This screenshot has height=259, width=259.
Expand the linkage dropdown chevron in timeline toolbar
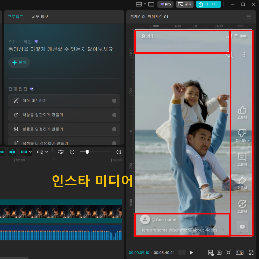click(x=30, y=152)
